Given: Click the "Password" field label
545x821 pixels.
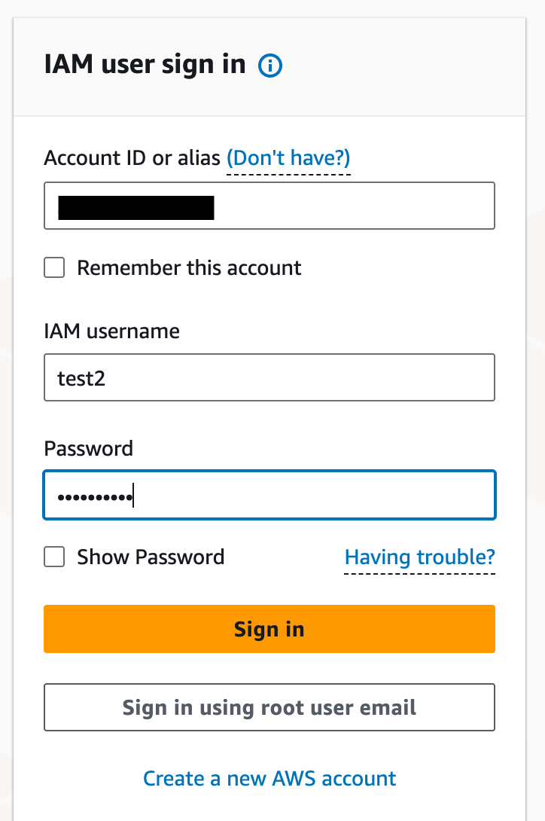Looking at the screenshot, I should [89, 449].
